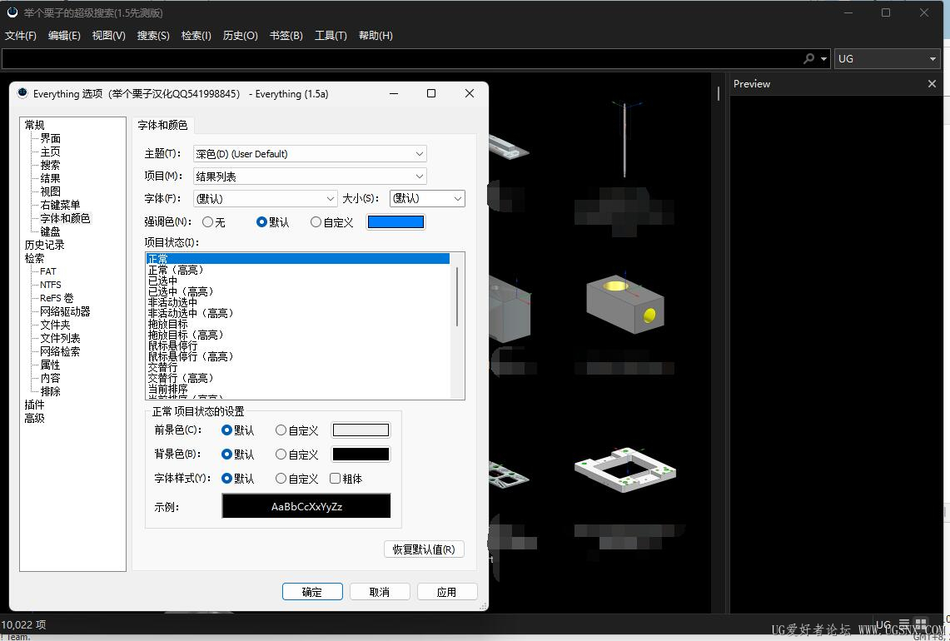The image size is (950, 641).
Task: Open the 帮助(H) menu
Action: tap(376, 36)
